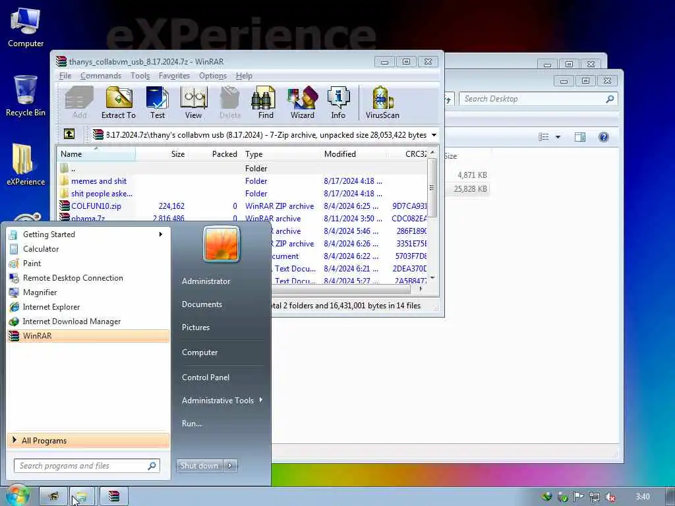Image resolution: width=675 pixels, height=506 pixels.
Task: Open the Options menu
Action: pos(213,76)
